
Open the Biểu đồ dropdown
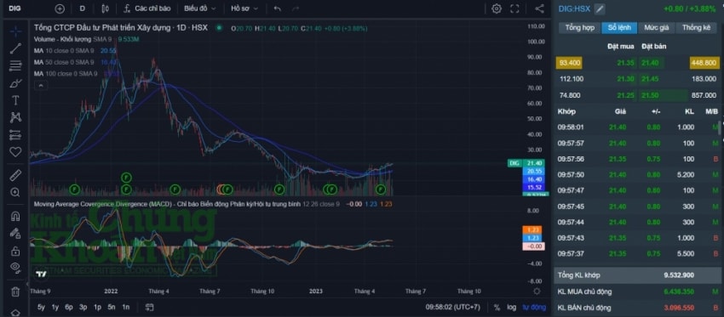coord(199,8)
